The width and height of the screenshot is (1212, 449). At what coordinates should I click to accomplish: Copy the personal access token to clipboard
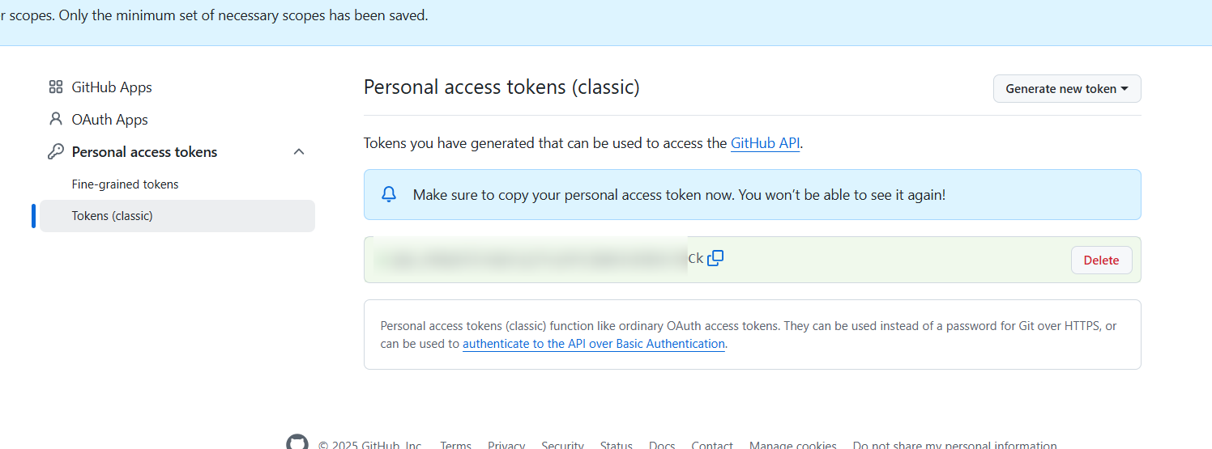click(715, 259)
